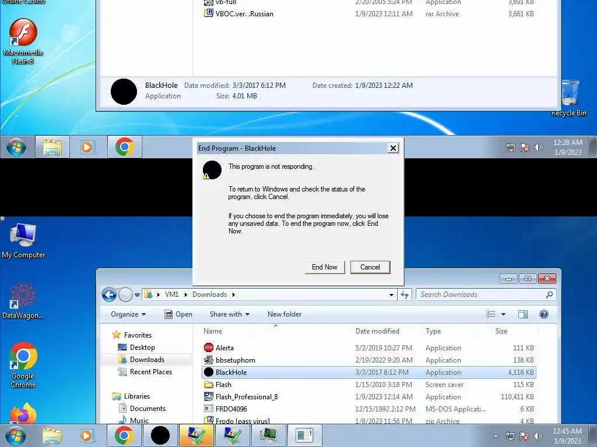Click VM1 in address breadcrumb
Screen dimensions: 597x447
172,295
